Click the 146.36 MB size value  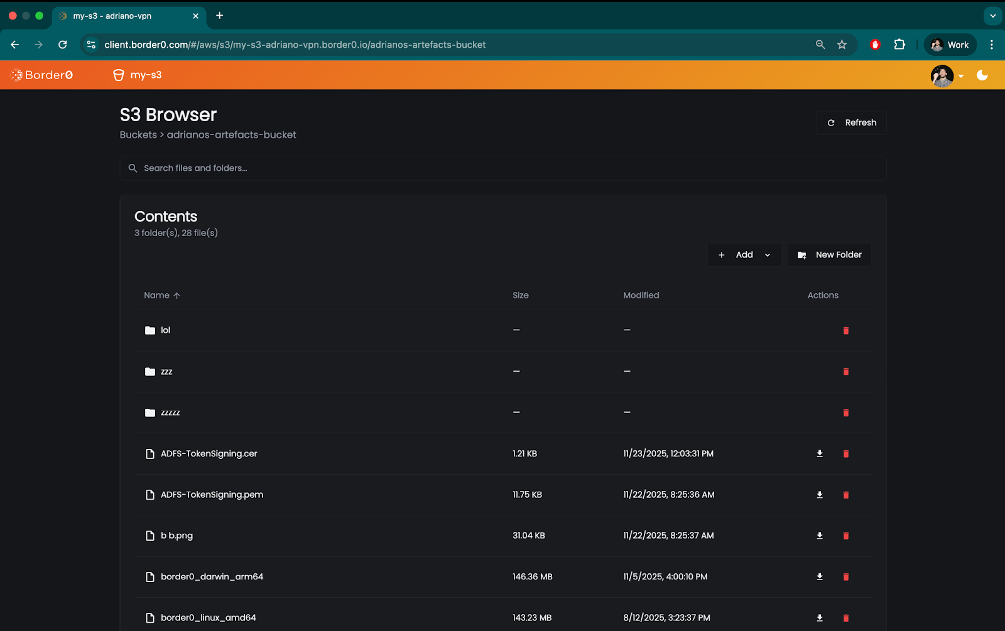click(x=533, y=576)
